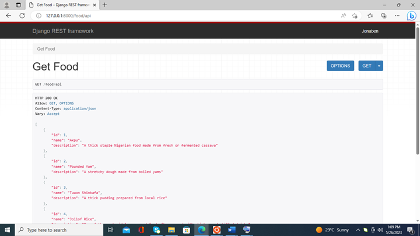The width and height of the screenshot is (420, 236).
Task: Click the application/json content type value
Action: [x=80, y=108]
